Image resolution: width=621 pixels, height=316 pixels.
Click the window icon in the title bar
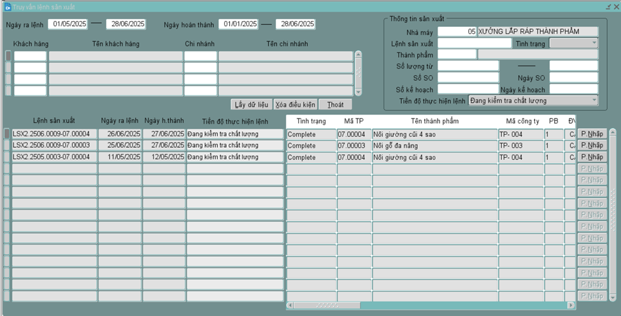7,6
